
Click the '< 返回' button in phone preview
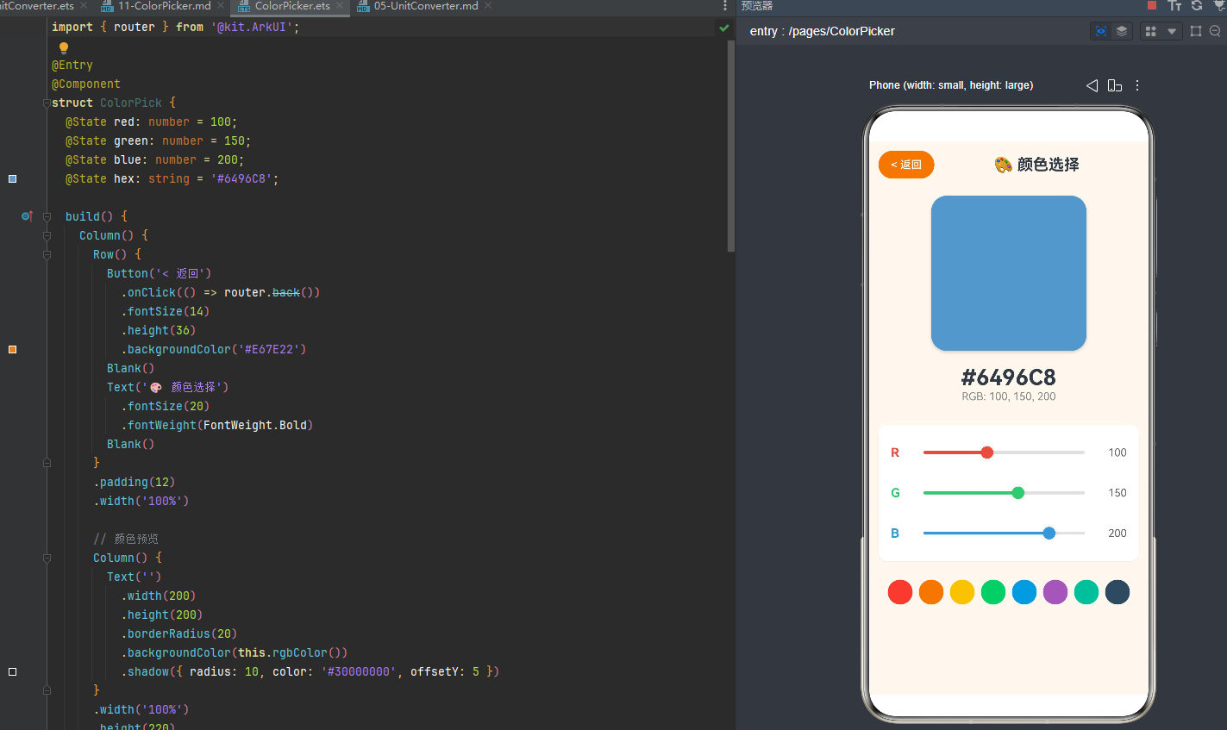pos(906,165)
